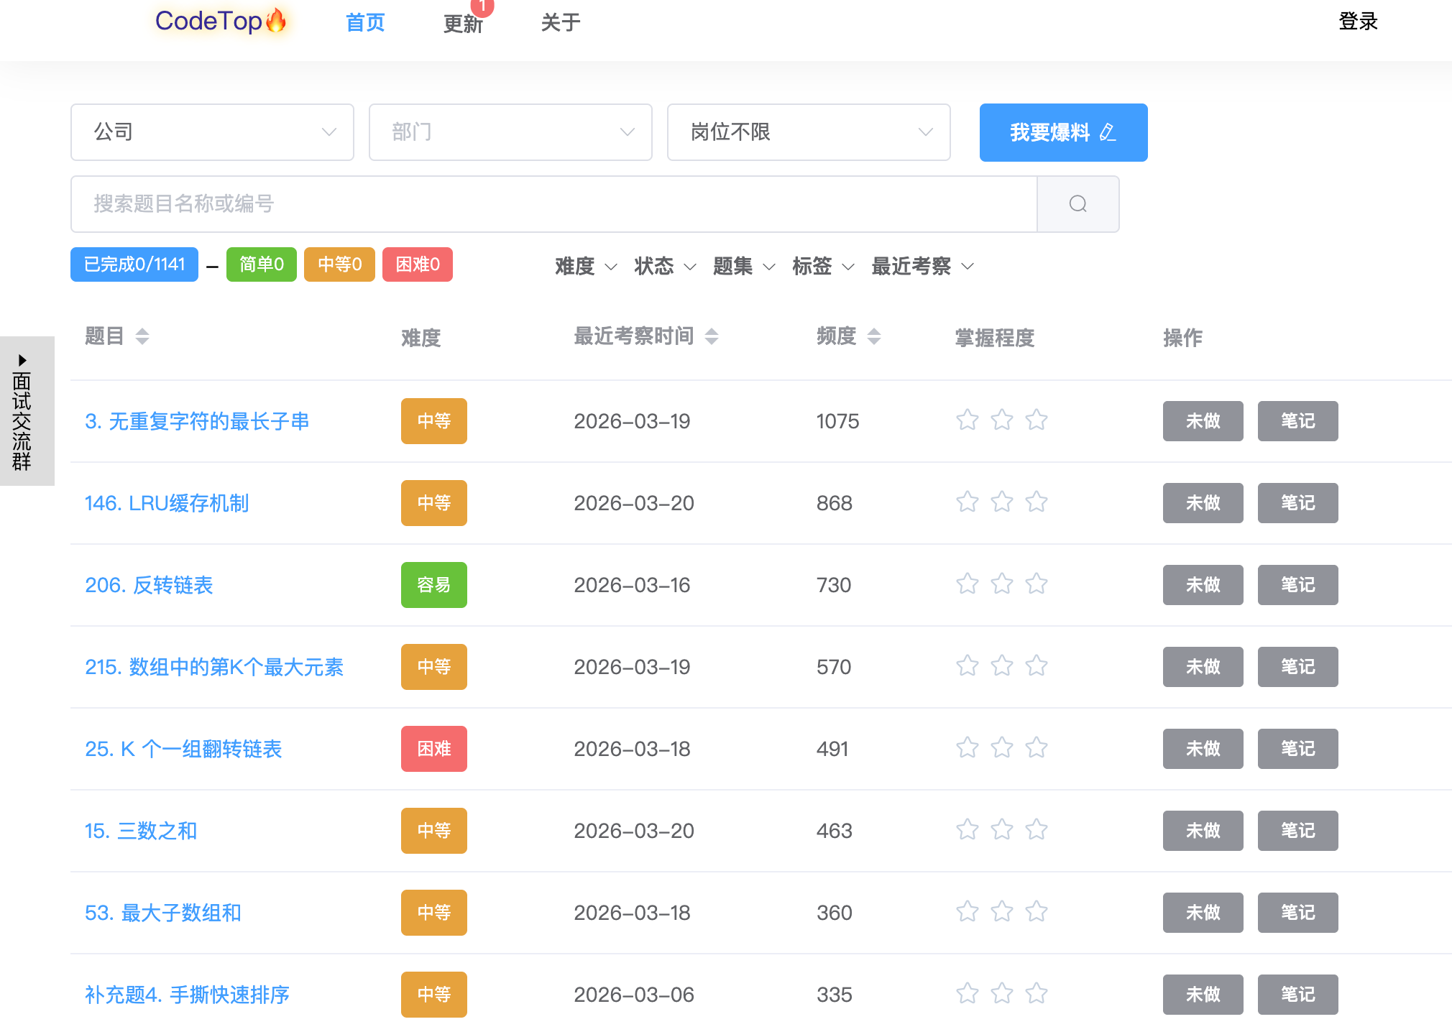This screenshot has height=1032, width=1452.
Task: Rate third star for 三数之和
Action: pos(1037,829)
